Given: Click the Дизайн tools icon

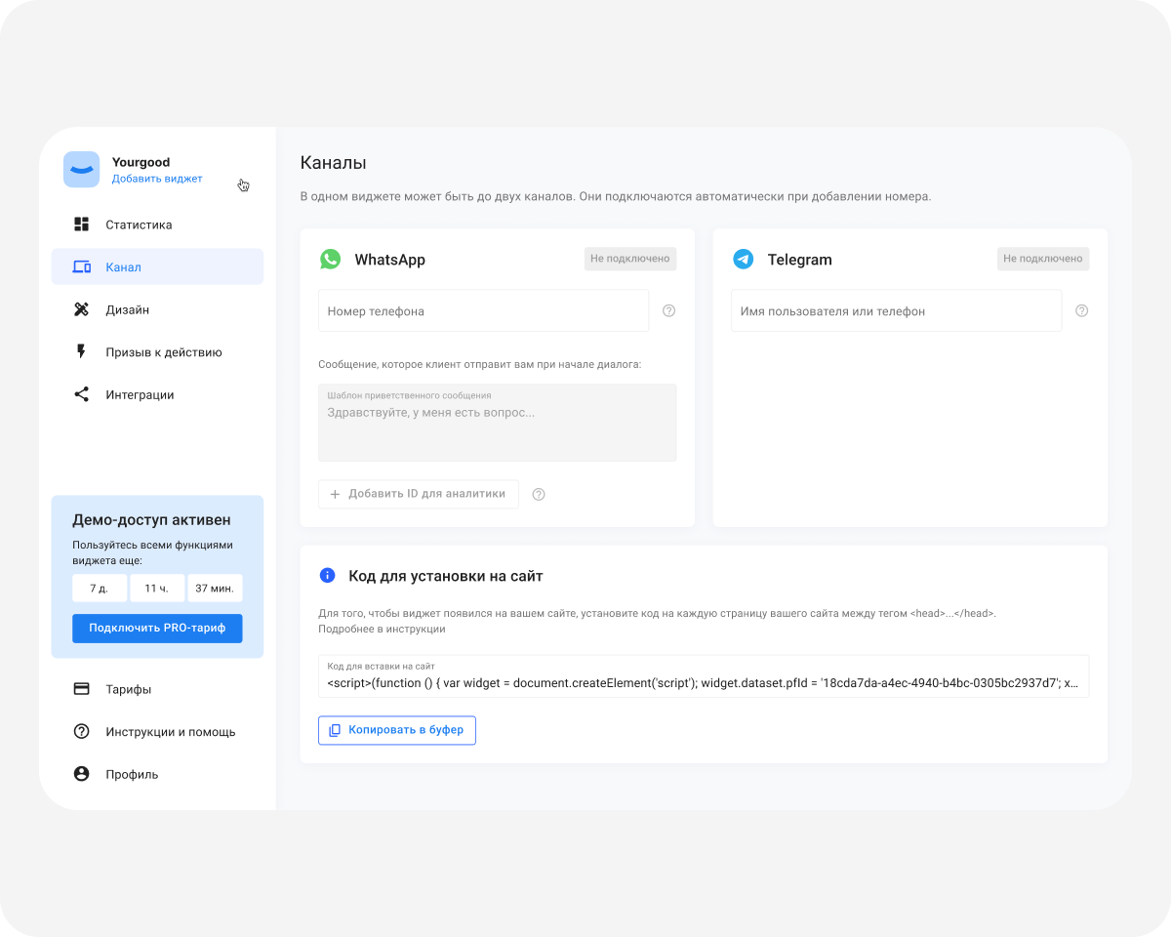Looking at the screenshot, I should point(82,309).
